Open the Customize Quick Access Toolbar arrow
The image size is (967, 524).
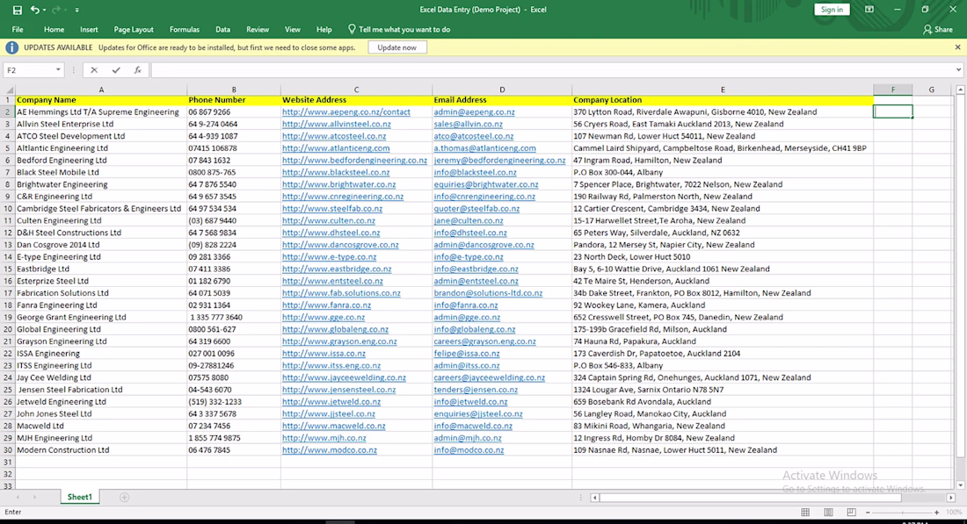pyautogui.click(x=77, y=10)
